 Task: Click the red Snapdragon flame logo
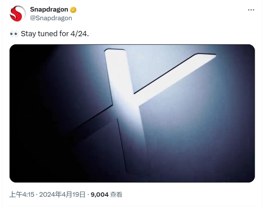pyautogui.click(x=16, y=14)
